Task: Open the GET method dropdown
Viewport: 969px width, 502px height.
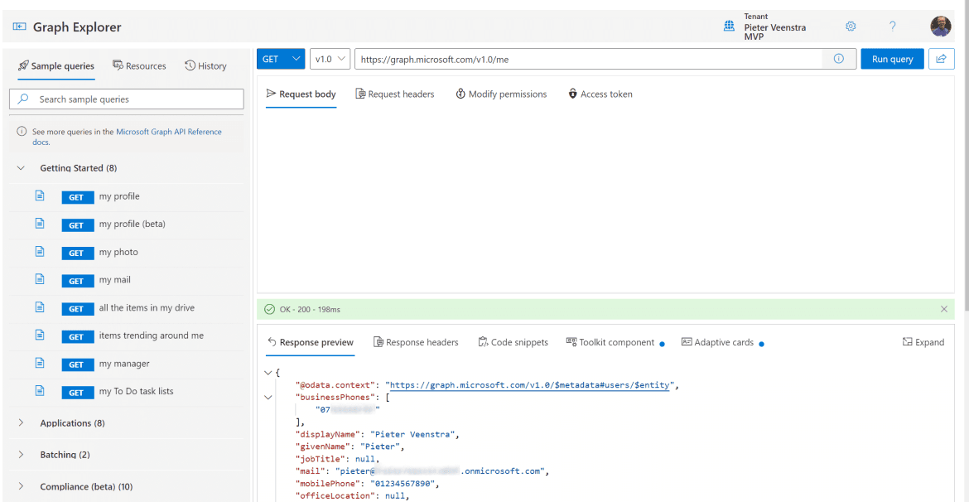Action: click(x=282, y=59)
